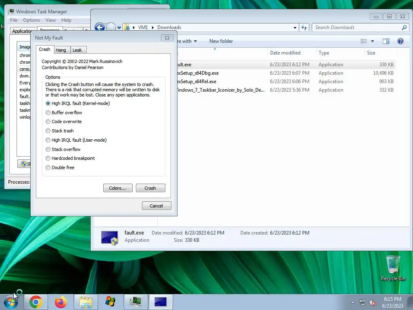Expand the address bar history dropdown
413x310 pixels.
pos(295,27)
